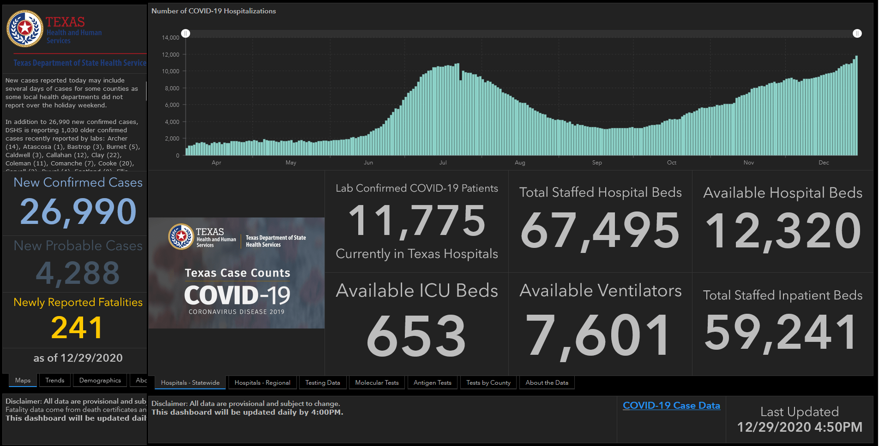
Task: Select the Antigen Tests tab
Action: pyautogui.click(x=433, y=383)
